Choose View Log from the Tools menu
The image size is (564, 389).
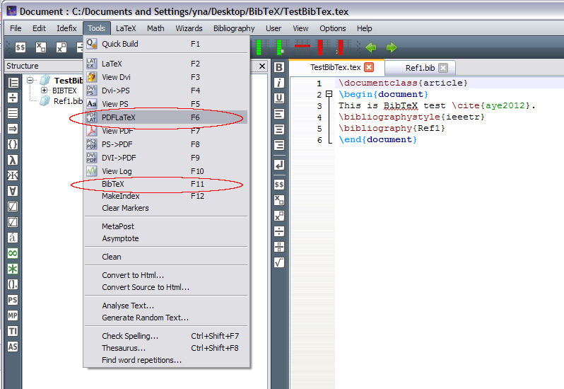tap(166, 171)
